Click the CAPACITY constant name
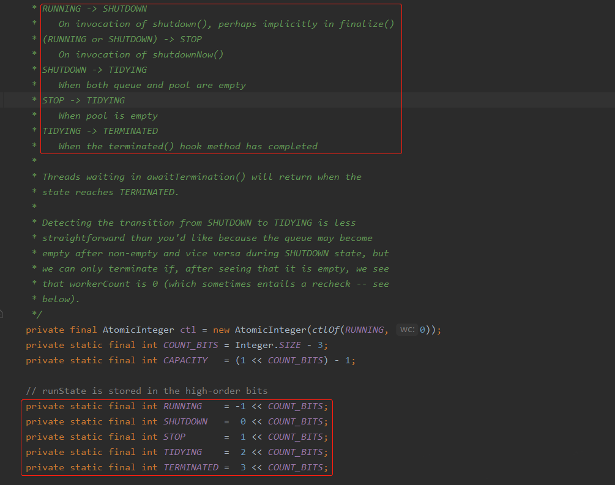Screen dimensions: 615x485 point(185,360)
